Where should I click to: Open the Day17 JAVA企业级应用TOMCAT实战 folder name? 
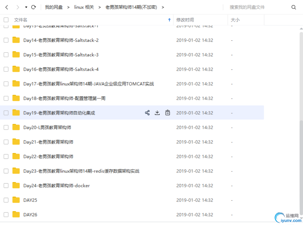pos(89,84)
